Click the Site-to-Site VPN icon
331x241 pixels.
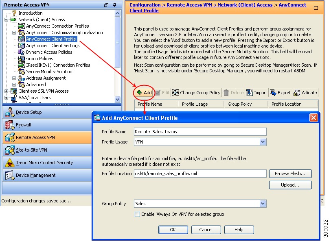click(x=10, y=150)
